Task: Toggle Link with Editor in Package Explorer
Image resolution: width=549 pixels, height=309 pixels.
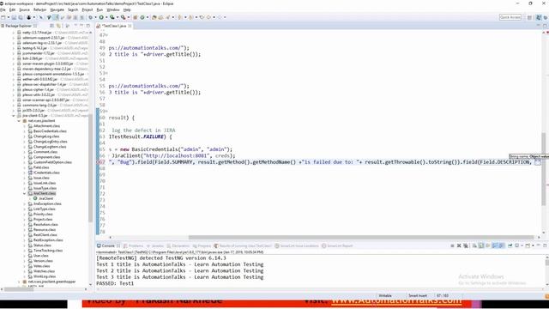Action: [58, 26]
